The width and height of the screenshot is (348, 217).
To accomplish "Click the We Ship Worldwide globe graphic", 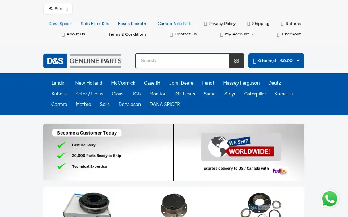I will 241,146.
